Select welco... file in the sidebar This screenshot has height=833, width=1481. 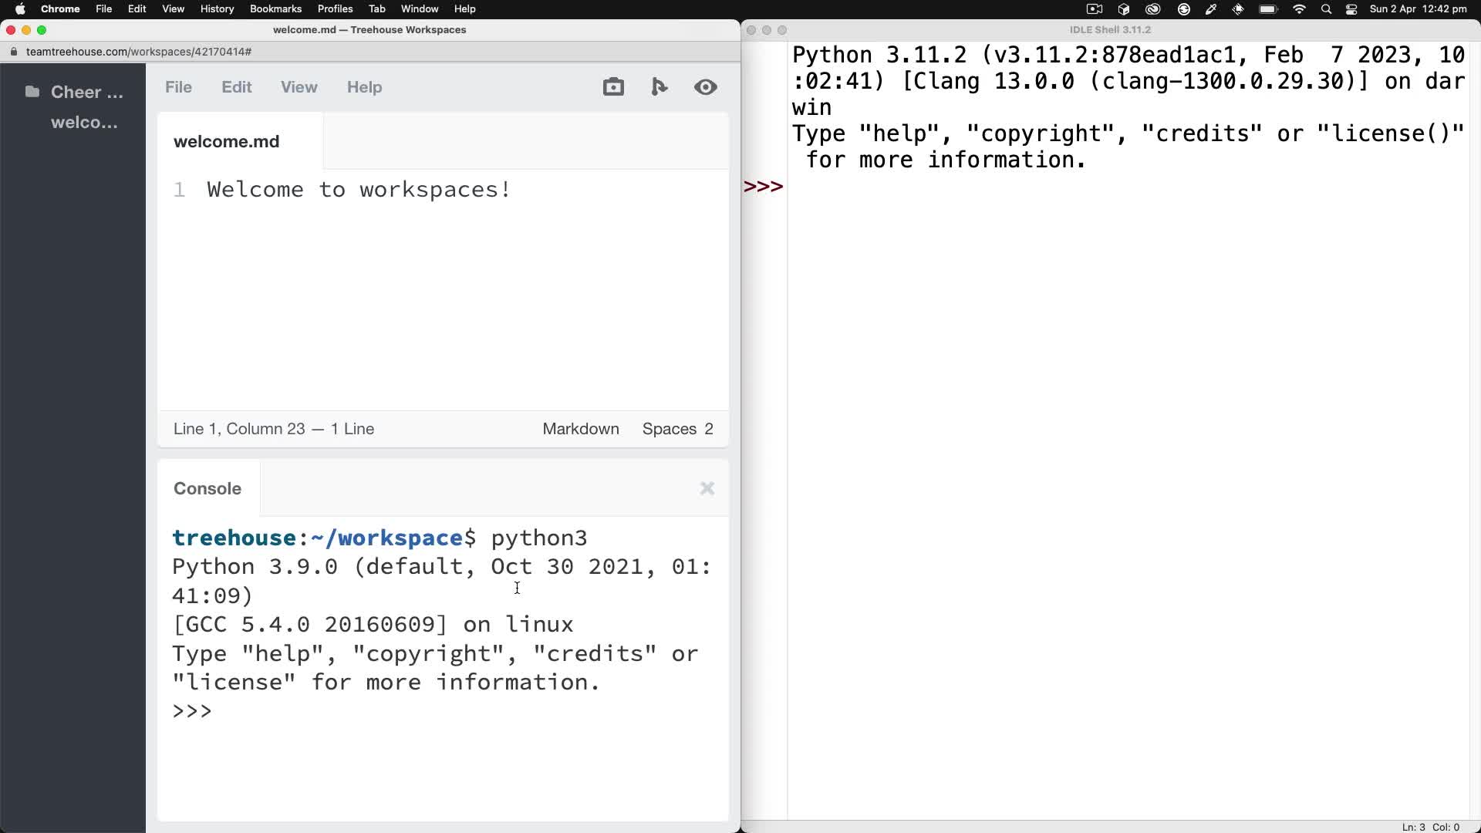(x=84, y=122)
